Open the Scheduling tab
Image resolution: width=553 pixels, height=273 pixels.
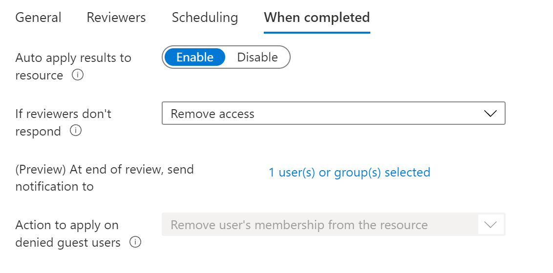(205, 18)
